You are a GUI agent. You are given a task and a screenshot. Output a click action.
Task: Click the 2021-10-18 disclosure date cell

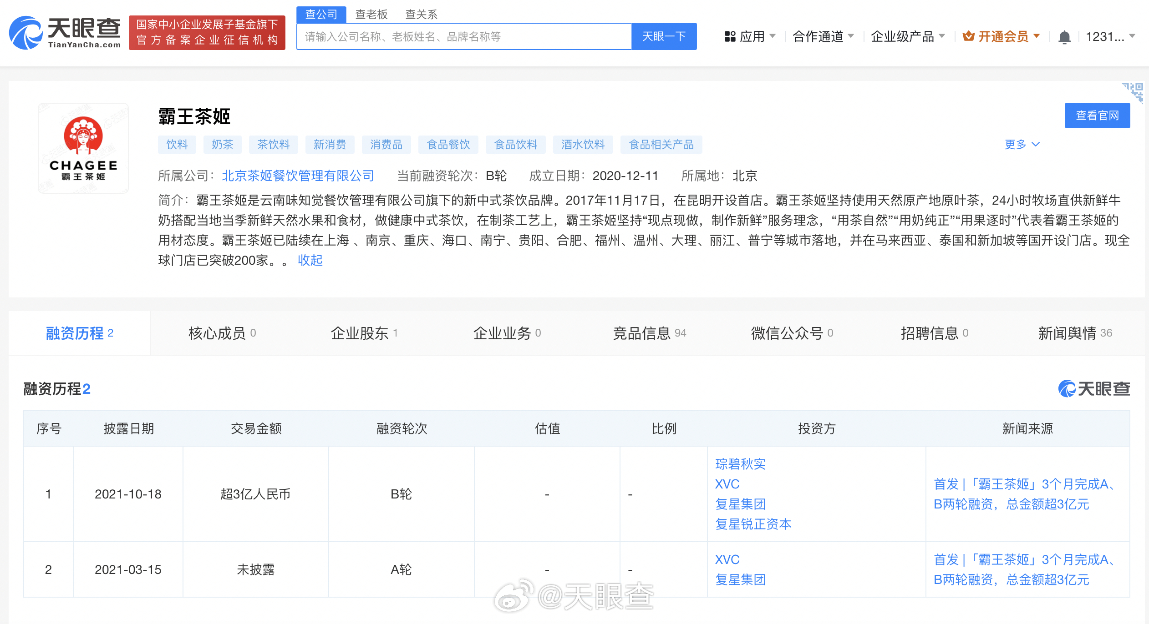click(x=128, y=494)
